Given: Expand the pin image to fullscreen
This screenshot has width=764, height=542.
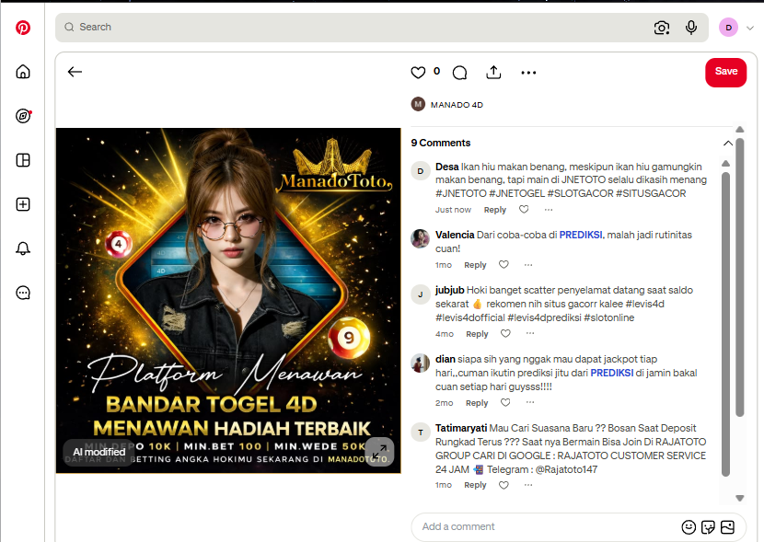Looking at the screenshot, I should coord(379,453).
